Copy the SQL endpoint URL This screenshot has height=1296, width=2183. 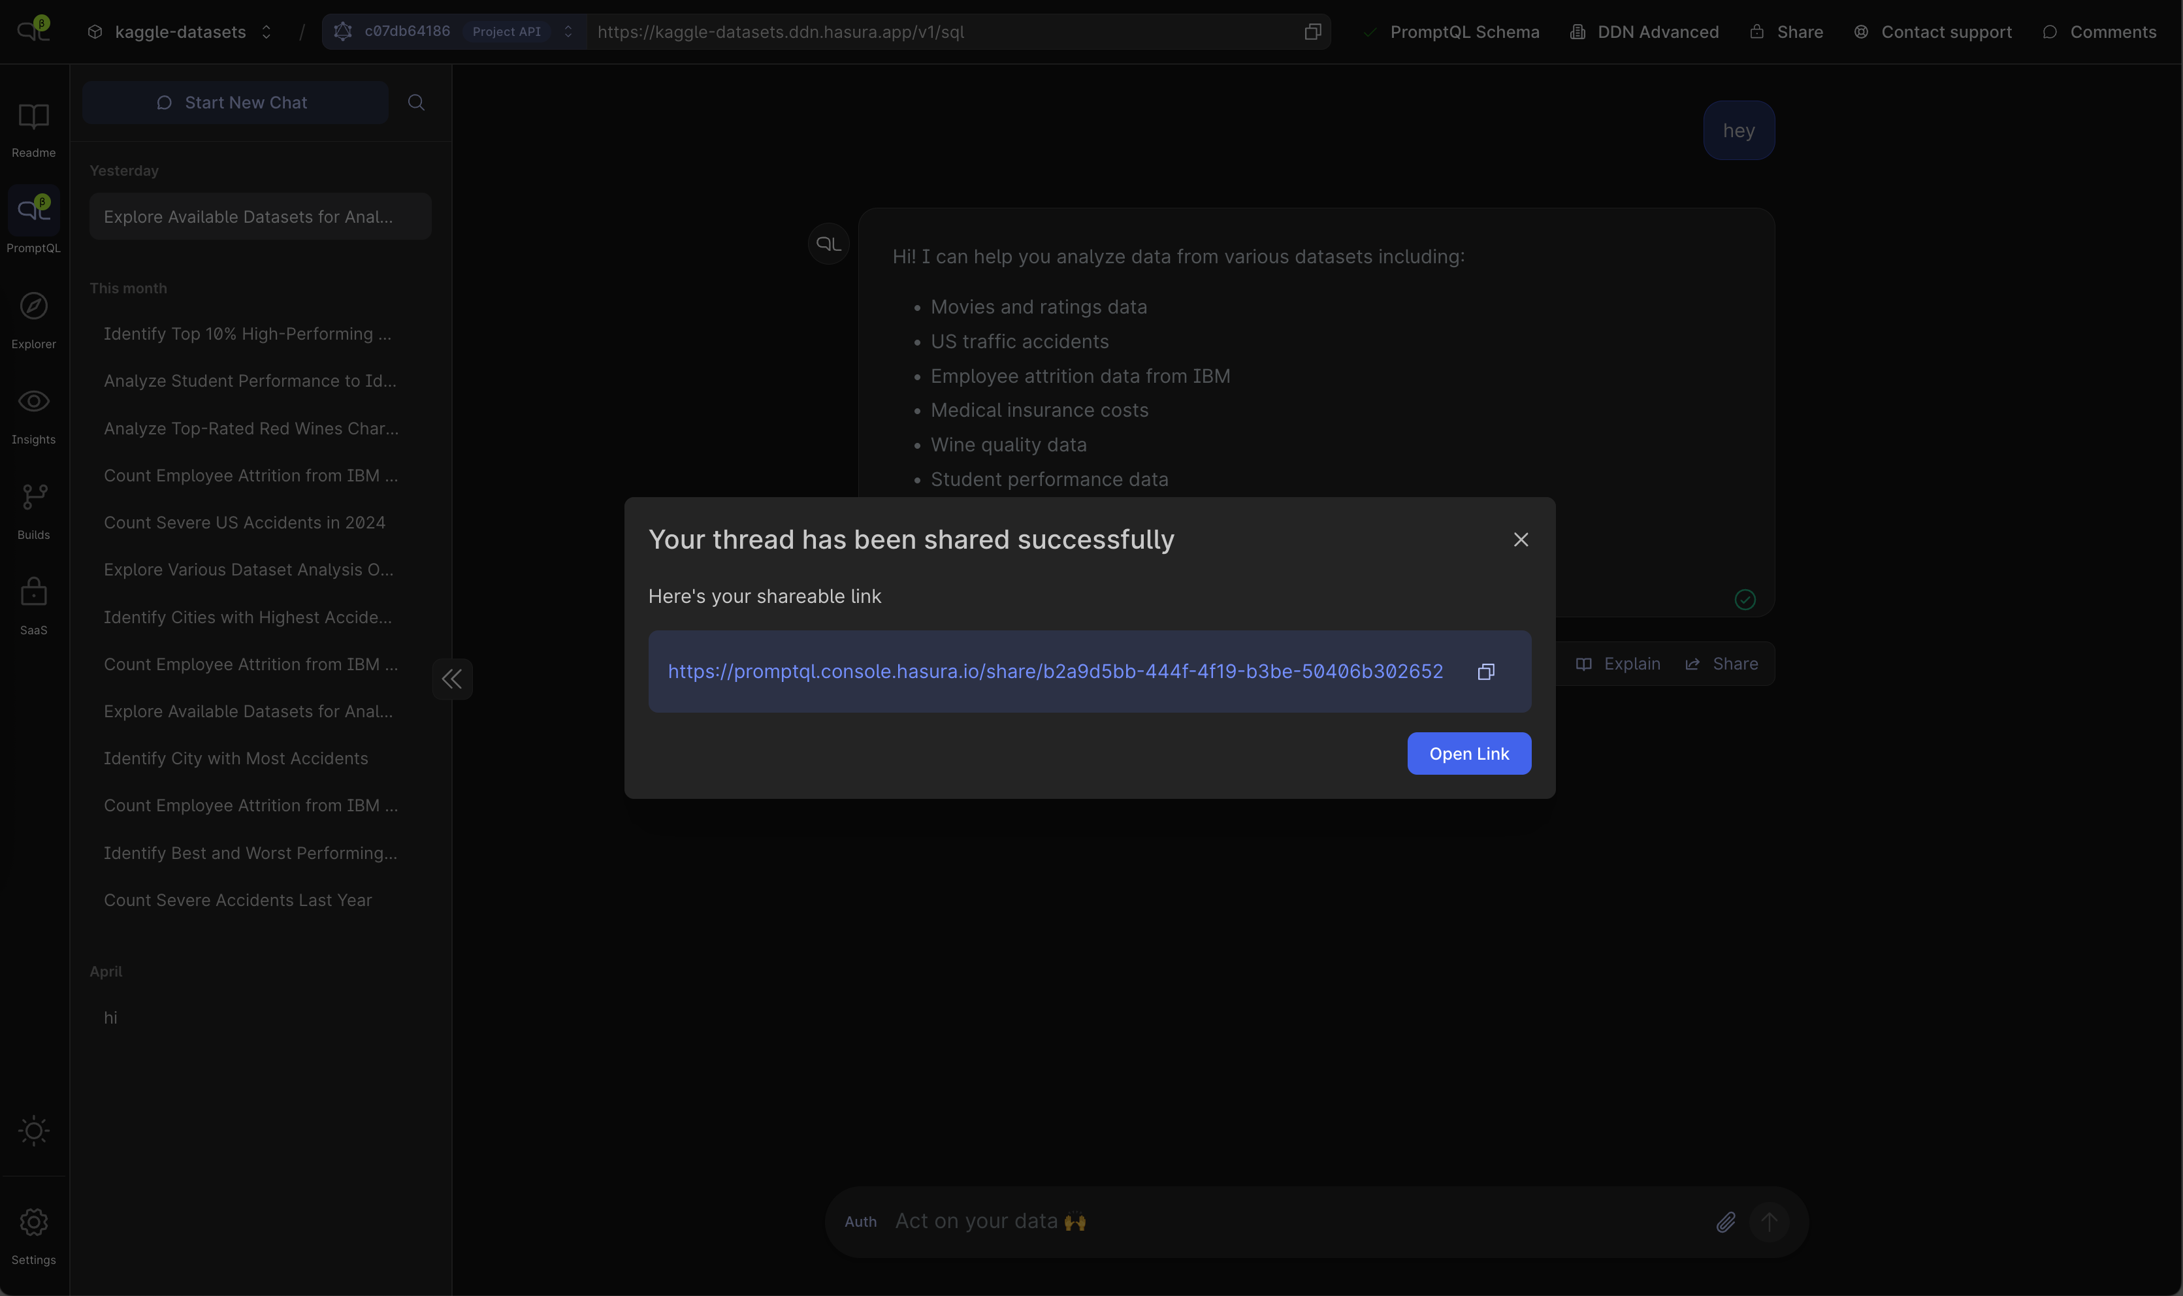pyautogui.click(x=1312, y=32)
